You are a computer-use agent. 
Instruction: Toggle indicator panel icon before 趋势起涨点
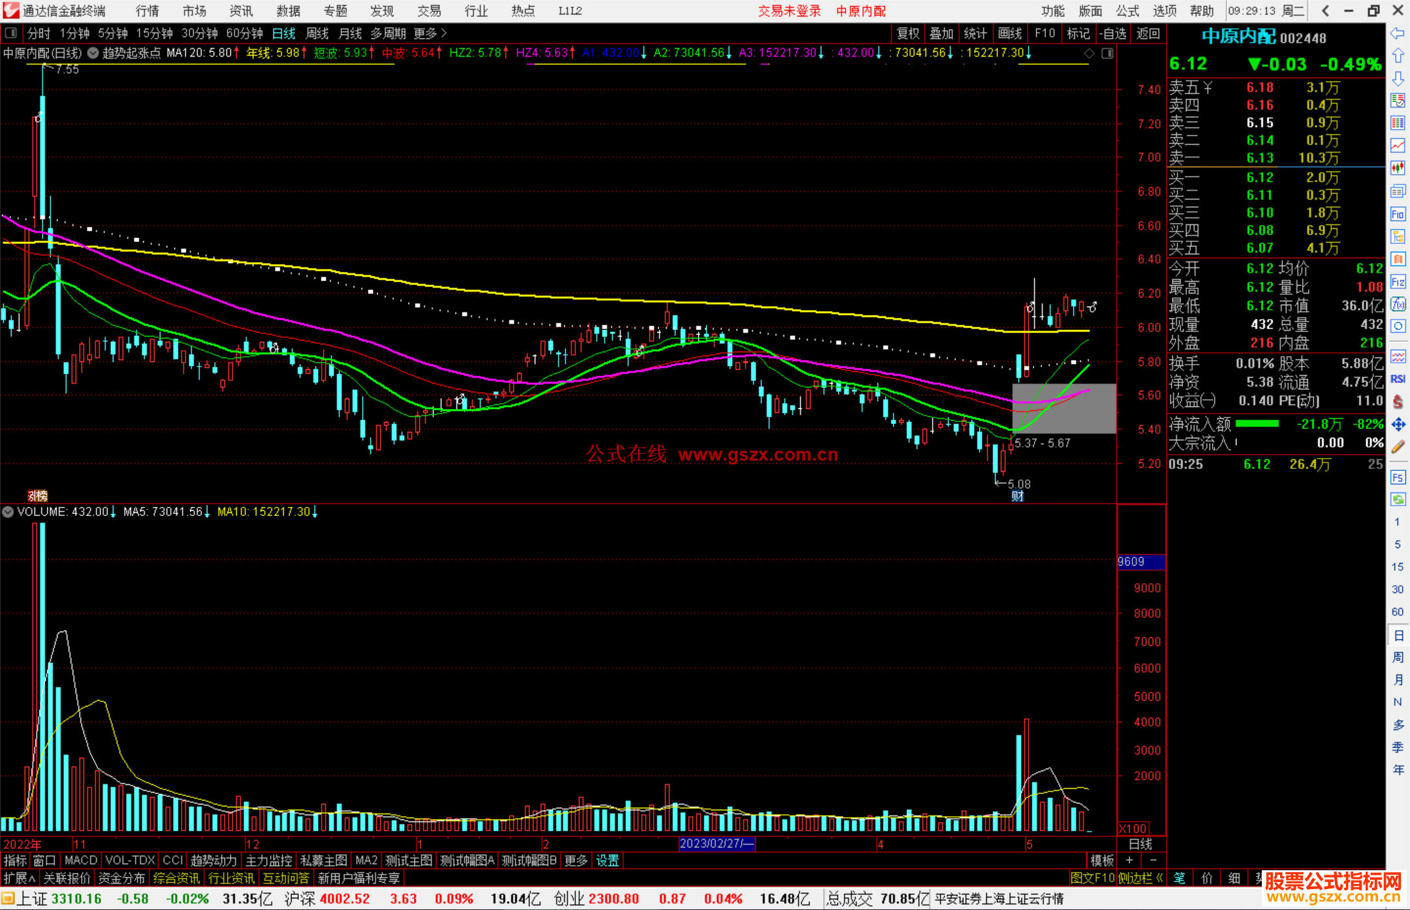[93, 53]
